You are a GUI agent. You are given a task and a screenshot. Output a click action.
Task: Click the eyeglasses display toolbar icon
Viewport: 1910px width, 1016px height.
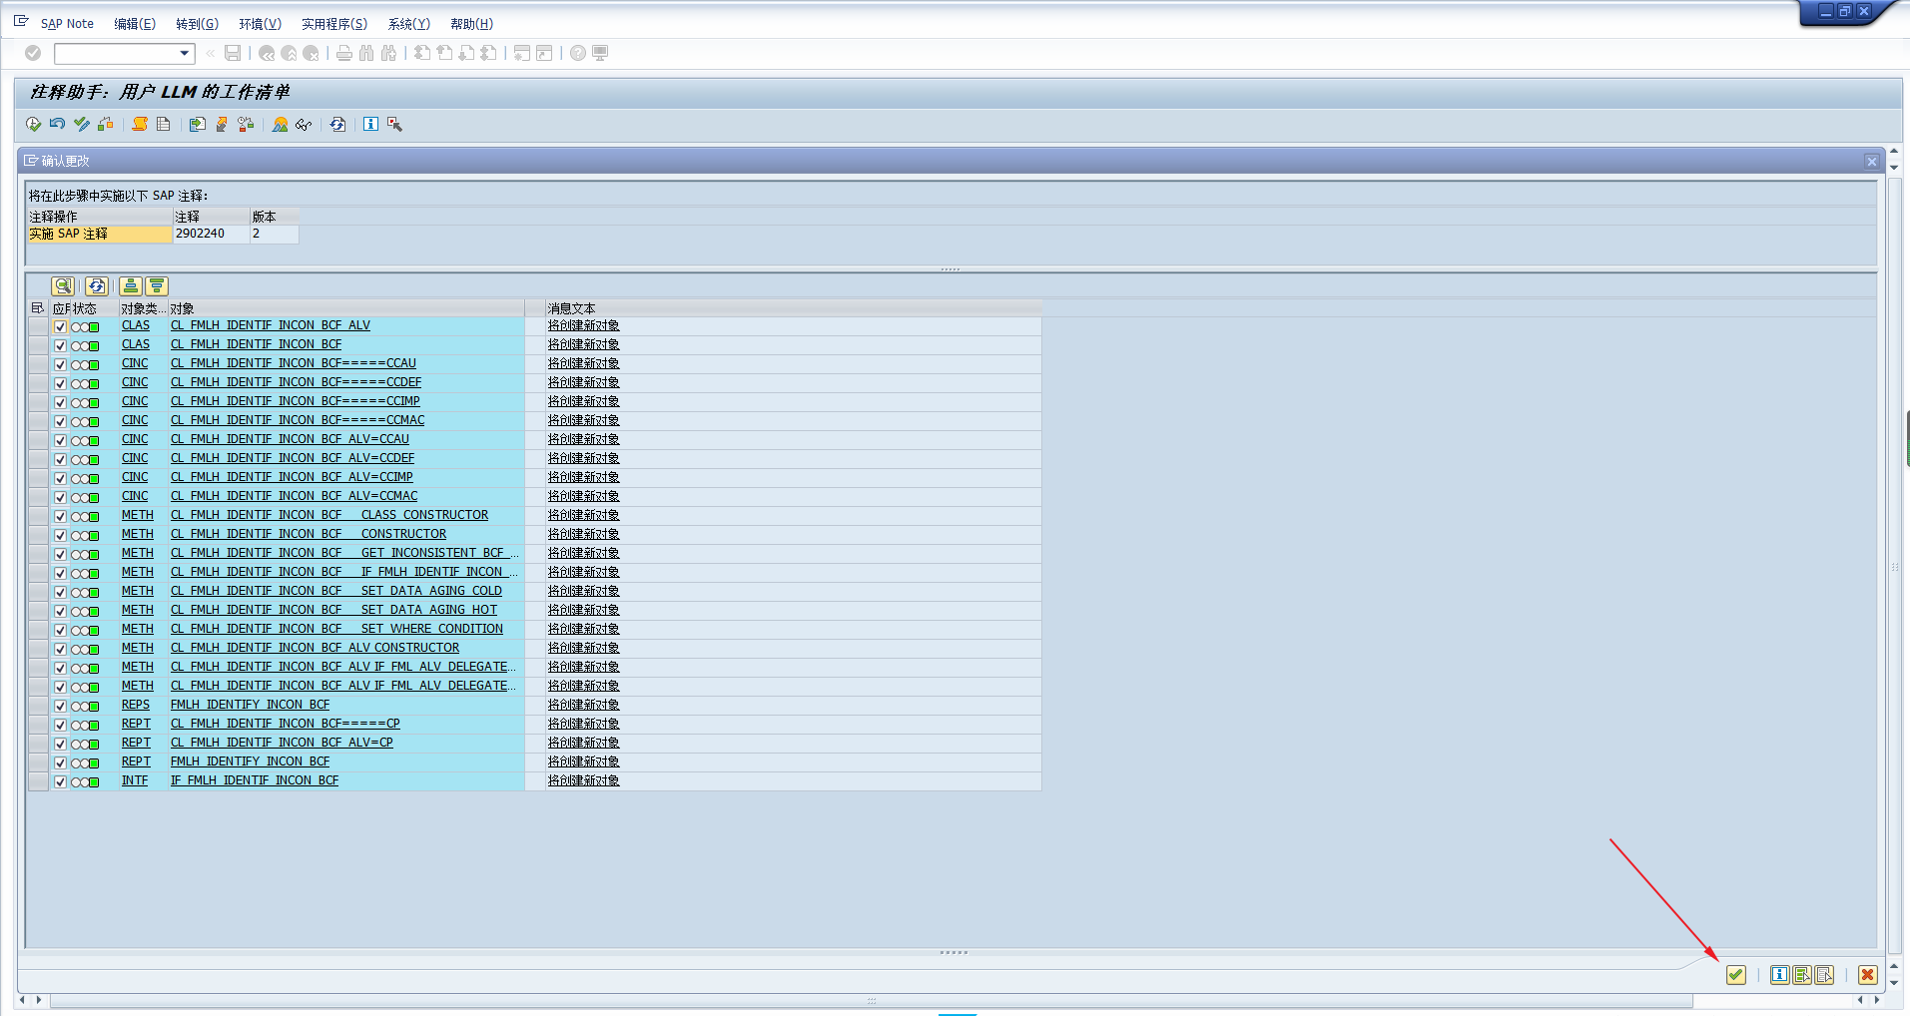(x=304, y=124)
